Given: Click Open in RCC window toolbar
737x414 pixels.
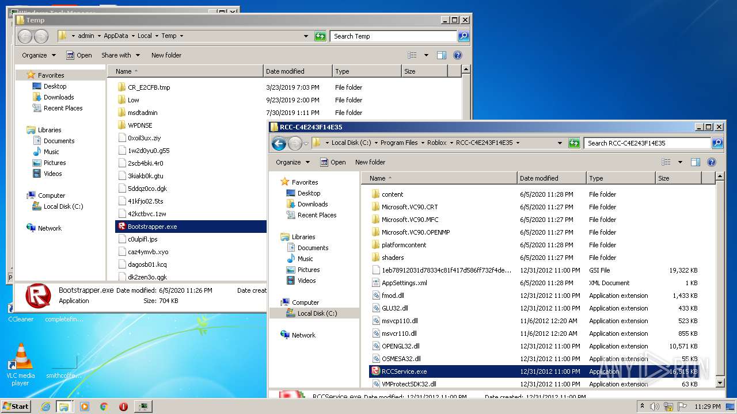Looking at the screenshot, I should click(x=333, y=162).
